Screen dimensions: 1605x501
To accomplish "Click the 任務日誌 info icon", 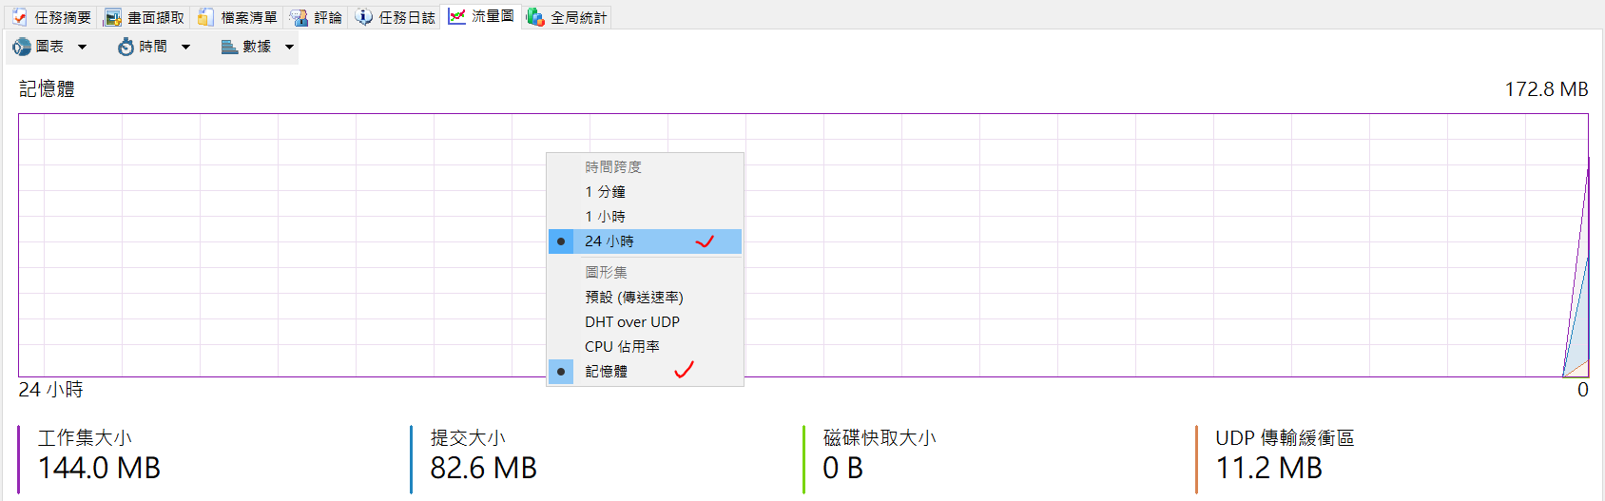I will point(363,17).
